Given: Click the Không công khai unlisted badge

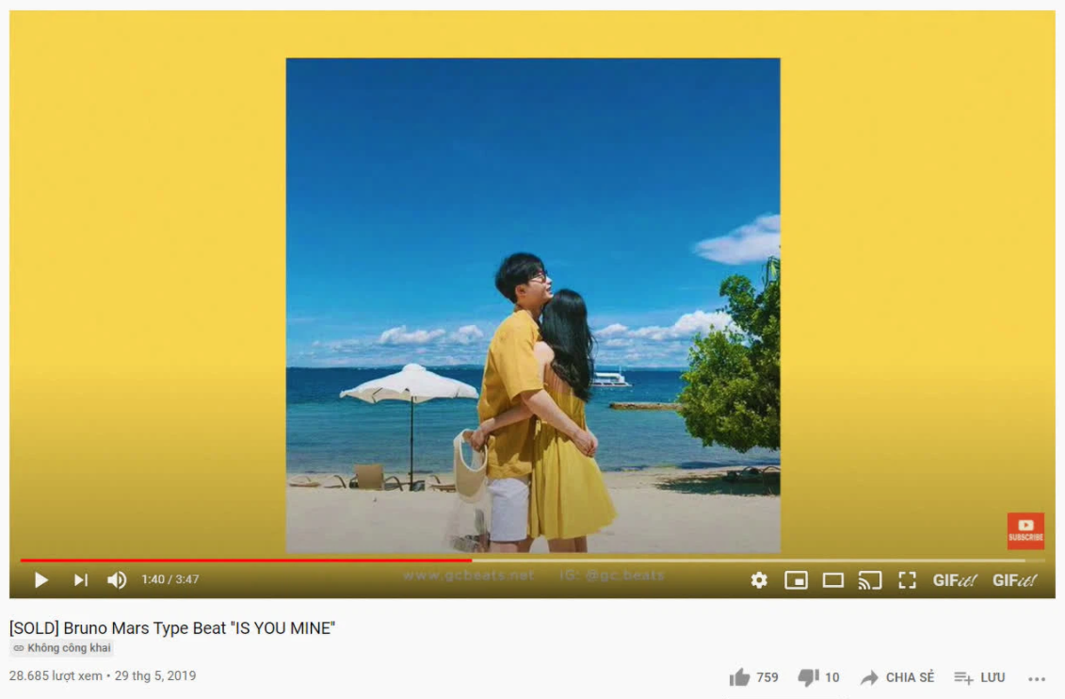Looking at the screenshot, I should [x=62, y=648].
